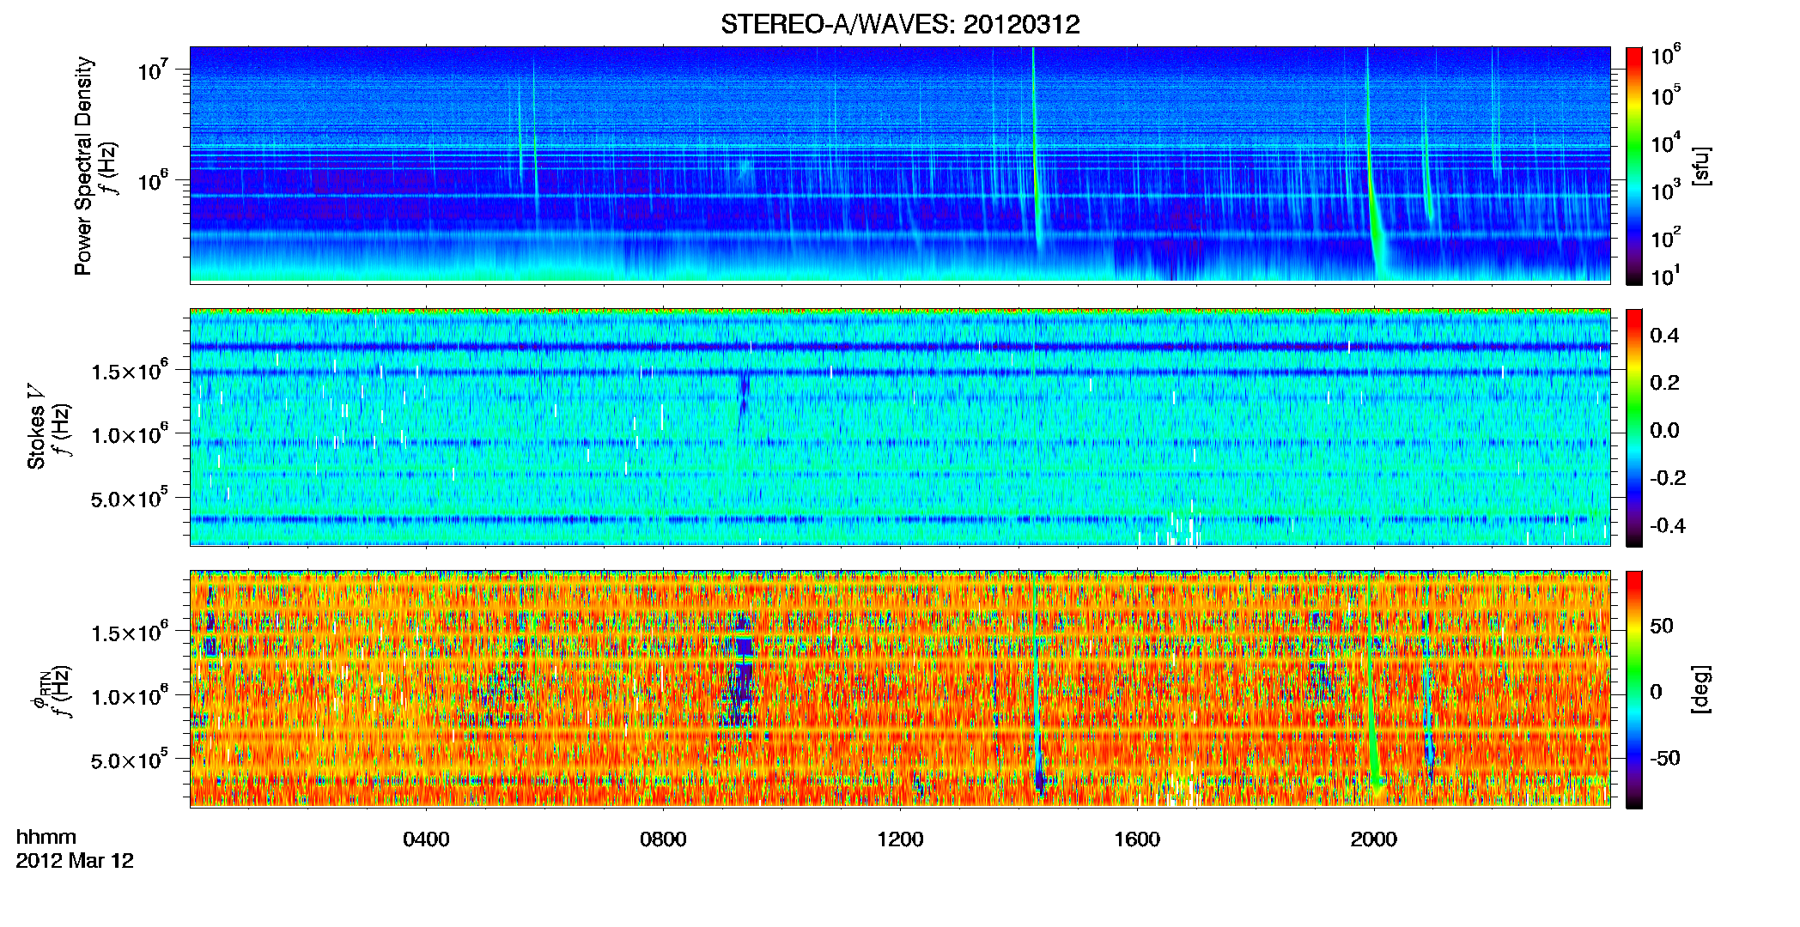Viewport: 1800px width, 927px height.
Task: Select the 1.5×10^6 tick label of Stokes V panel
Action: click(x=130, y=370)
